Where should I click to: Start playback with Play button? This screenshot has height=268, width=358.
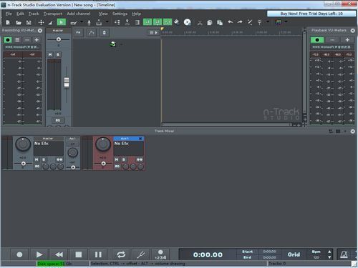coord(39,254)
